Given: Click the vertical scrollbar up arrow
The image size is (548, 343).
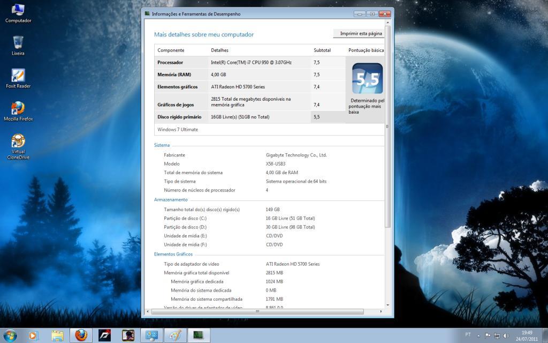Looking at the screenshot, I should pos(387,23).
